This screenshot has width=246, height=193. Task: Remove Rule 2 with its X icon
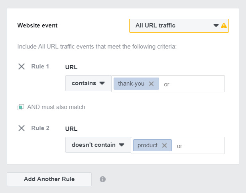[x=22, y=128]
